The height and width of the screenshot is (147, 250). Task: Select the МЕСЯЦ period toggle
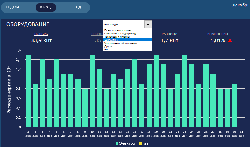45,7
